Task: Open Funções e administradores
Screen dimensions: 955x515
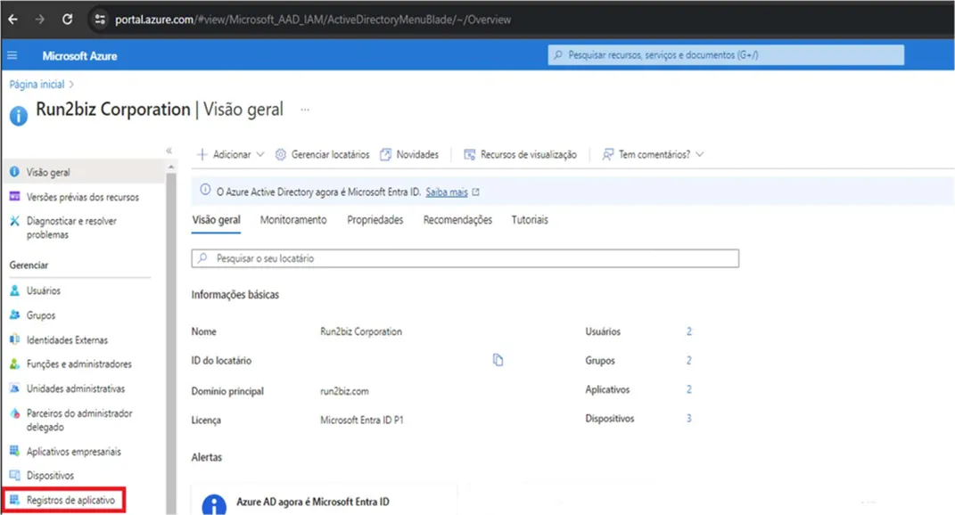Action: [x=79, y=364]
